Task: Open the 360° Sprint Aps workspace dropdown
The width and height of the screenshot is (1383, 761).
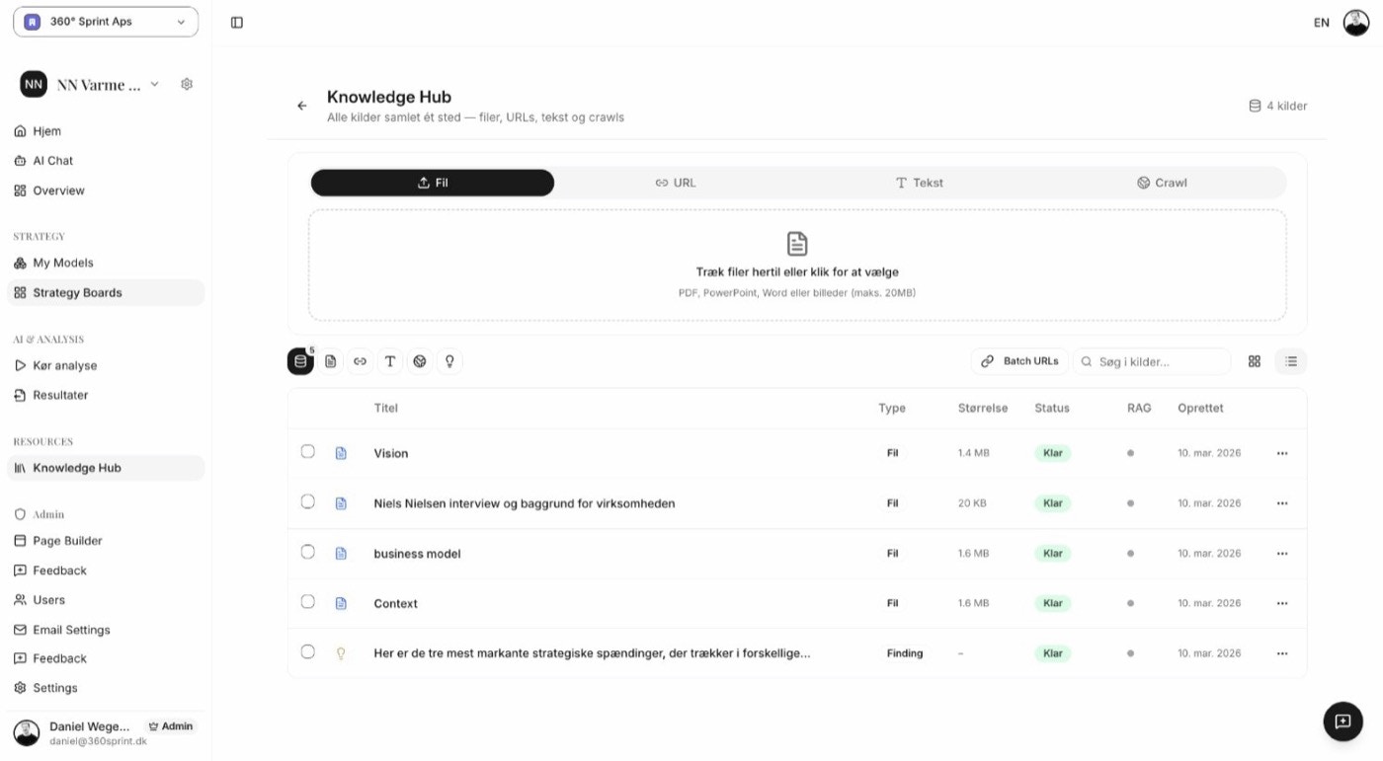Action: coord(104,21)
